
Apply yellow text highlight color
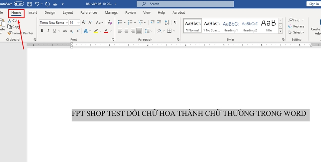(96, 31)
